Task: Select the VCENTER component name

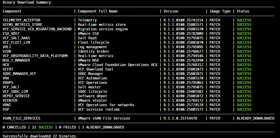Action: pyautogui.click(x=10, y=100)
